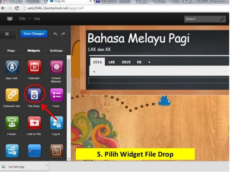Choose the blue banner widget in bottom row

click(x=34, y=151)
